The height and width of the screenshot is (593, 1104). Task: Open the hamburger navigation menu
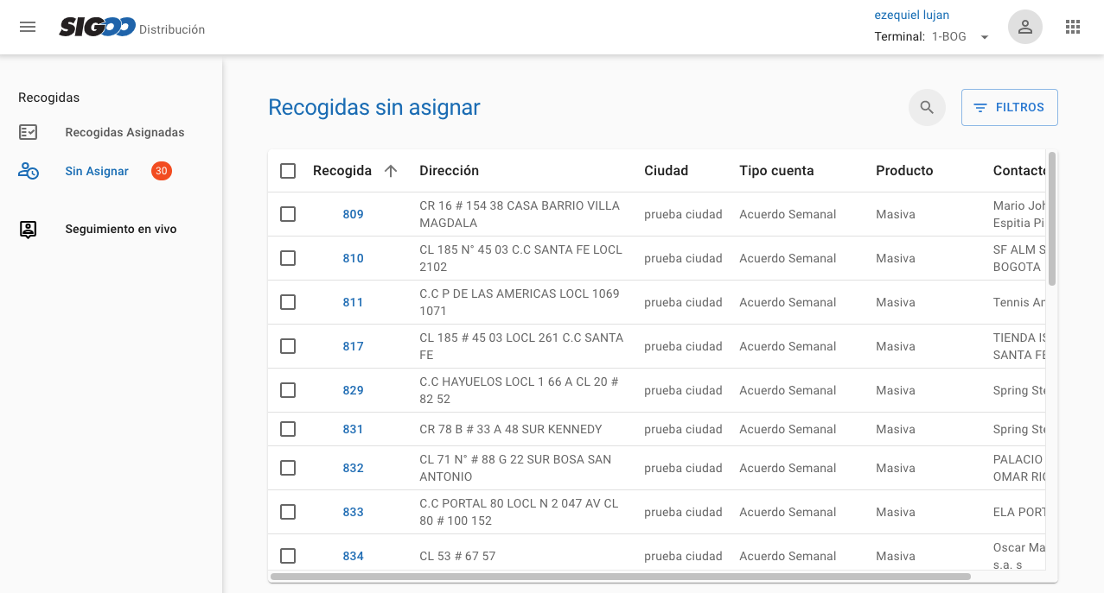click(x=28, y=27)
